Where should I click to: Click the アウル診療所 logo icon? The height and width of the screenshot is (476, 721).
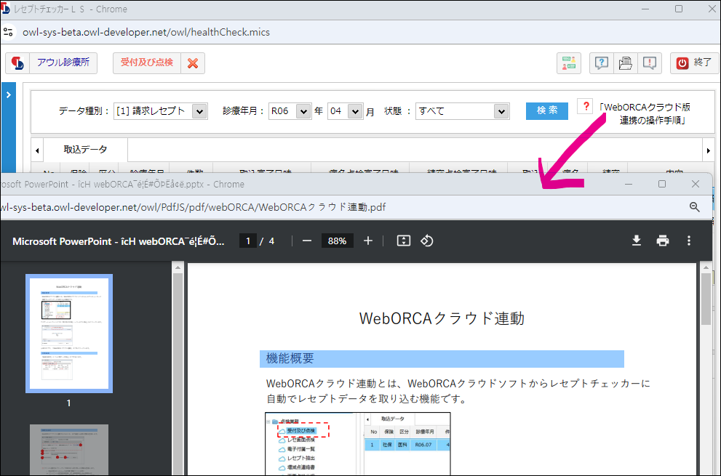[x=17, y=63]
